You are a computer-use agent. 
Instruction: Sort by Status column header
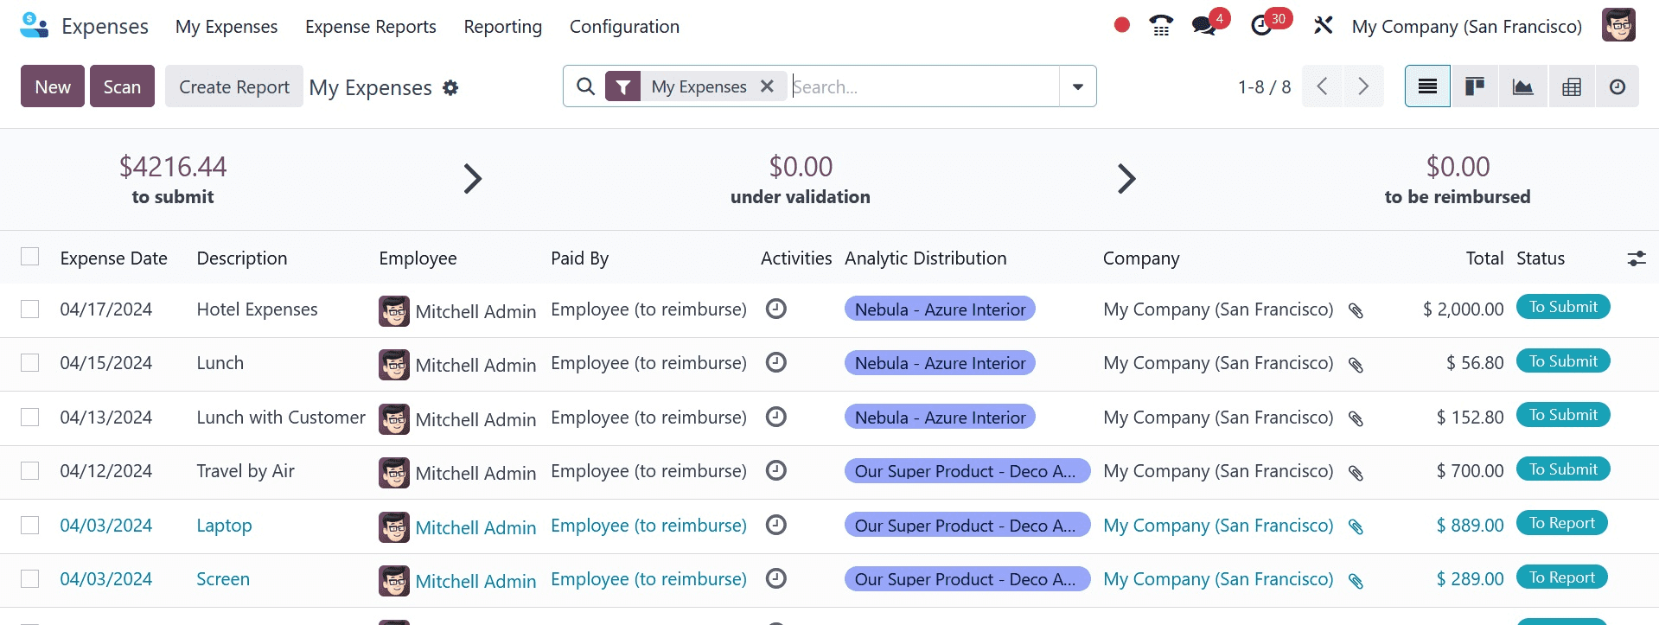click(x=1541, y=258)
